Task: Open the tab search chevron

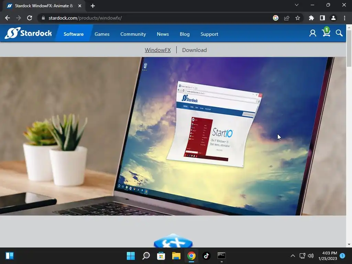Action: (x=297, y=5)
